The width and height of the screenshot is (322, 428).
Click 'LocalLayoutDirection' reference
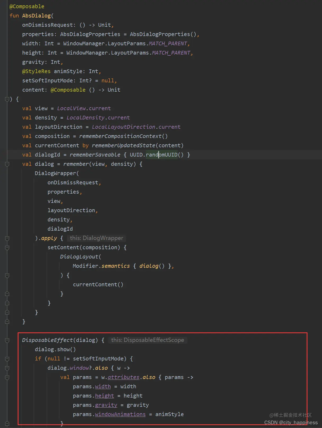[124, 127]
